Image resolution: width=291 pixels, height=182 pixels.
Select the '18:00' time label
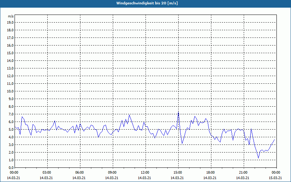click(211, 173)
